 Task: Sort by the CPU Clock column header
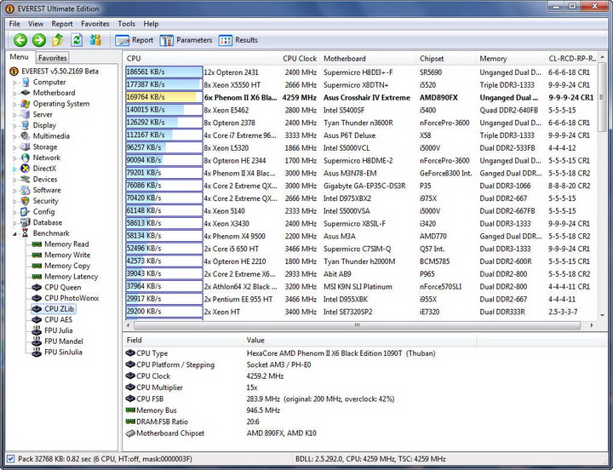tap(299, 58)
